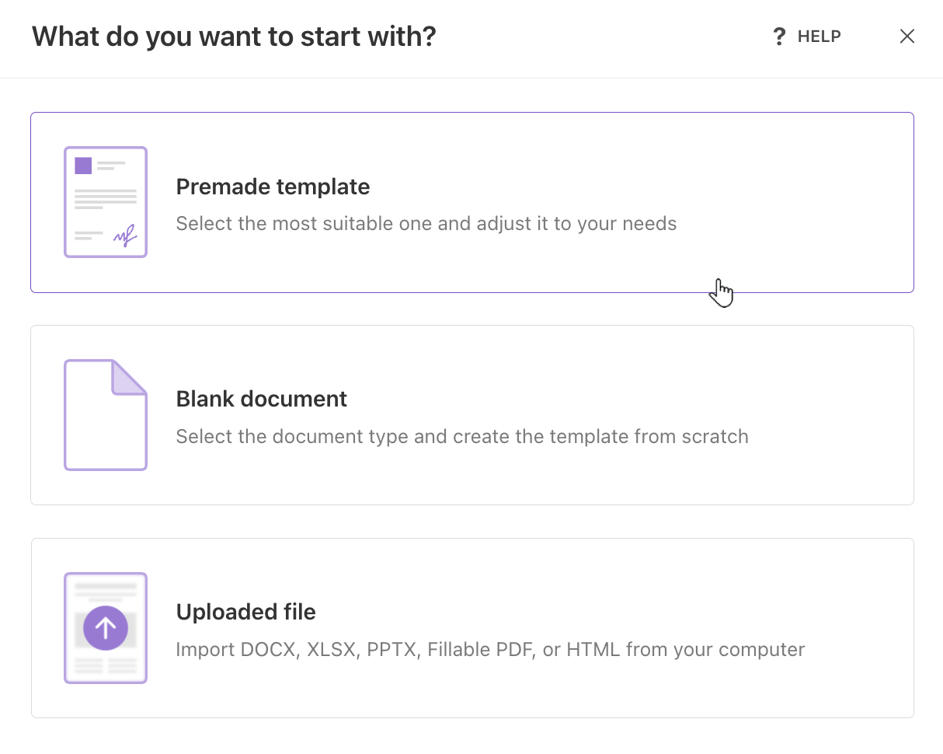Click the 'create the template from scratch' description
The height and width of the screenshot is (754, 943).
coord(462,436)
